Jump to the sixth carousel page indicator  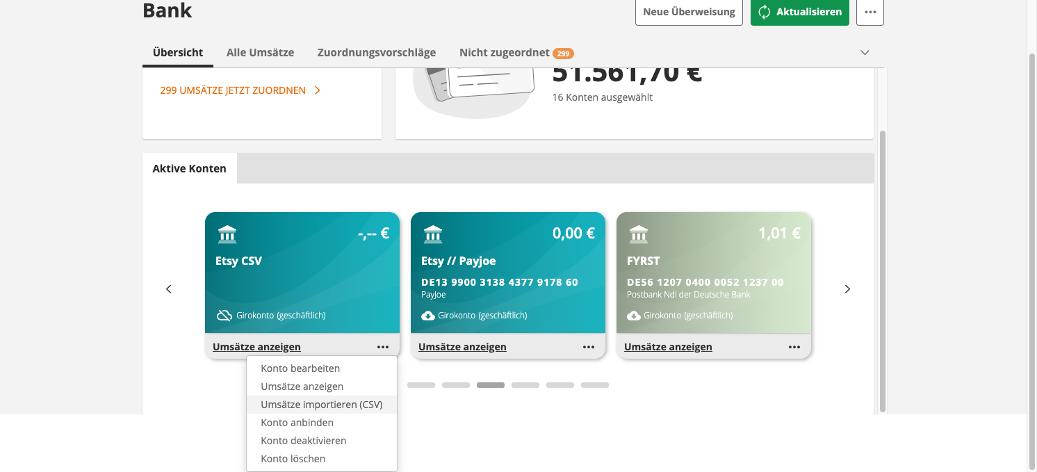[595, 385]
